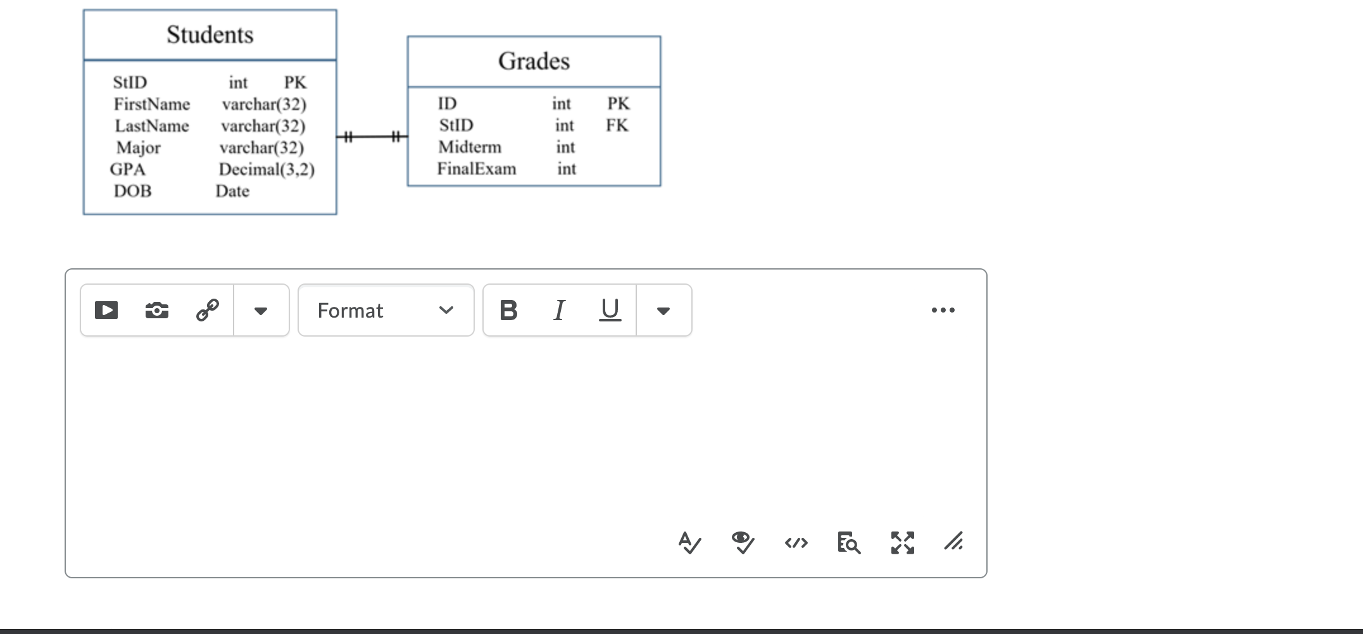
Task: Click the editor resize handle
Action: (x=953, y=542)
